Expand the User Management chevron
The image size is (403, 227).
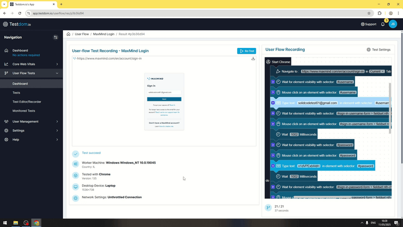pos(57,122)
